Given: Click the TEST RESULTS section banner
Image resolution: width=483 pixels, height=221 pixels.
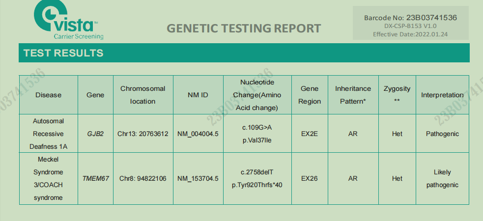Looking at the screenshot, I should [x=63, y=53].
